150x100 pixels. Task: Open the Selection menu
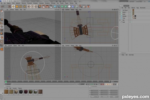(x=18, y=3)
